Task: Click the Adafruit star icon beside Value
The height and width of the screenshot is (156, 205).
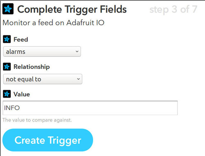Action: coord(7,94)
